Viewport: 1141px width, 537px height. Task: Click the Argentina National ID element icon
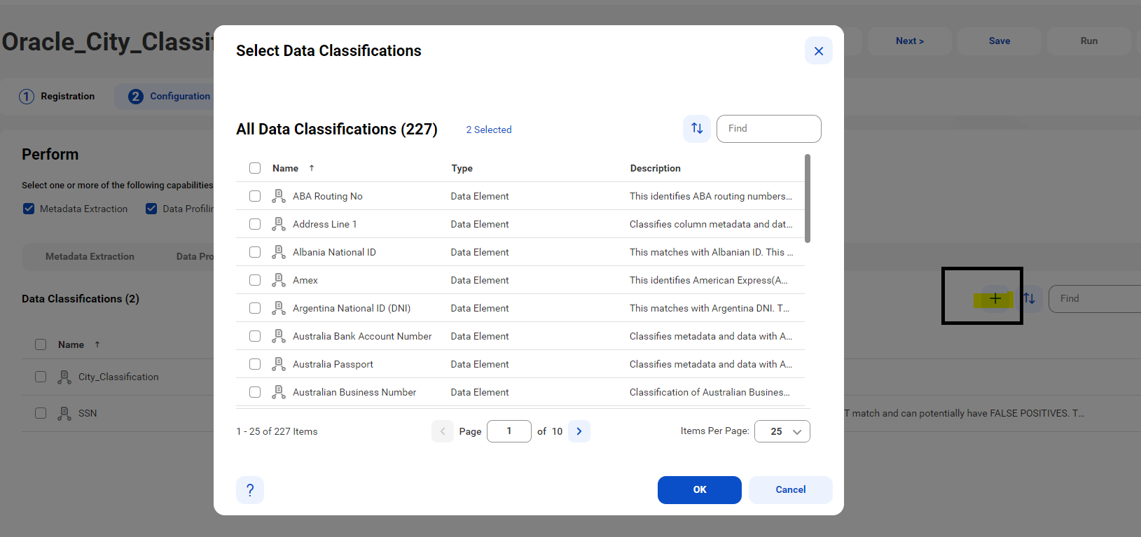(279, 308)
